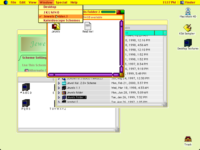This screenshot has height=150, width=200.
Task: Click the date Mon, Jun 28, 1999, 5:09 AM
Action: [x=130, y=93]
